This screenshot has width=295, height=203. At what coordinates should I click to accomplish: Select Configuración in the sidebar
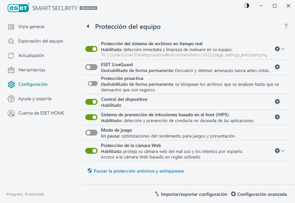click(x=32, y=84)
